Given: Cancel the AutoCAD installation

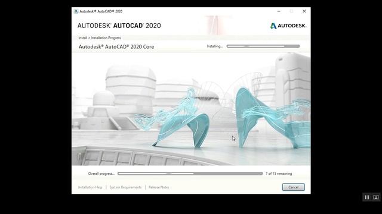Looking at the screenshot, I should [x=293, y=187].
